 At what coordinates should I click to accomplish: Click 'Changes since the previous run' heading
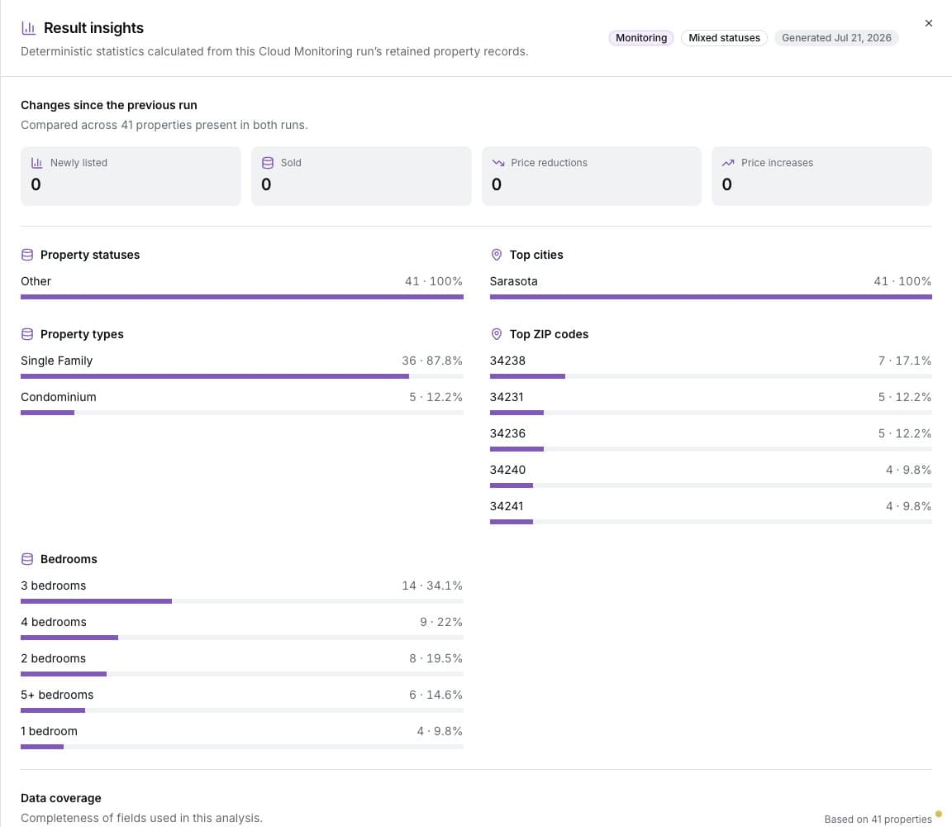109,105
